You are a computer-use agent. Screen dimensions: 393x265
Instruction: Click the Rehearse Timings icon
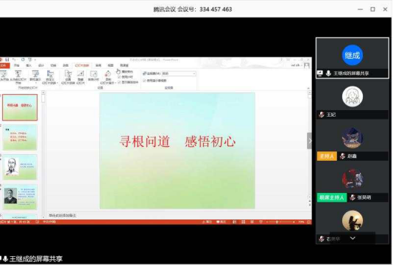pyautogui.click(x=93, y=76)
